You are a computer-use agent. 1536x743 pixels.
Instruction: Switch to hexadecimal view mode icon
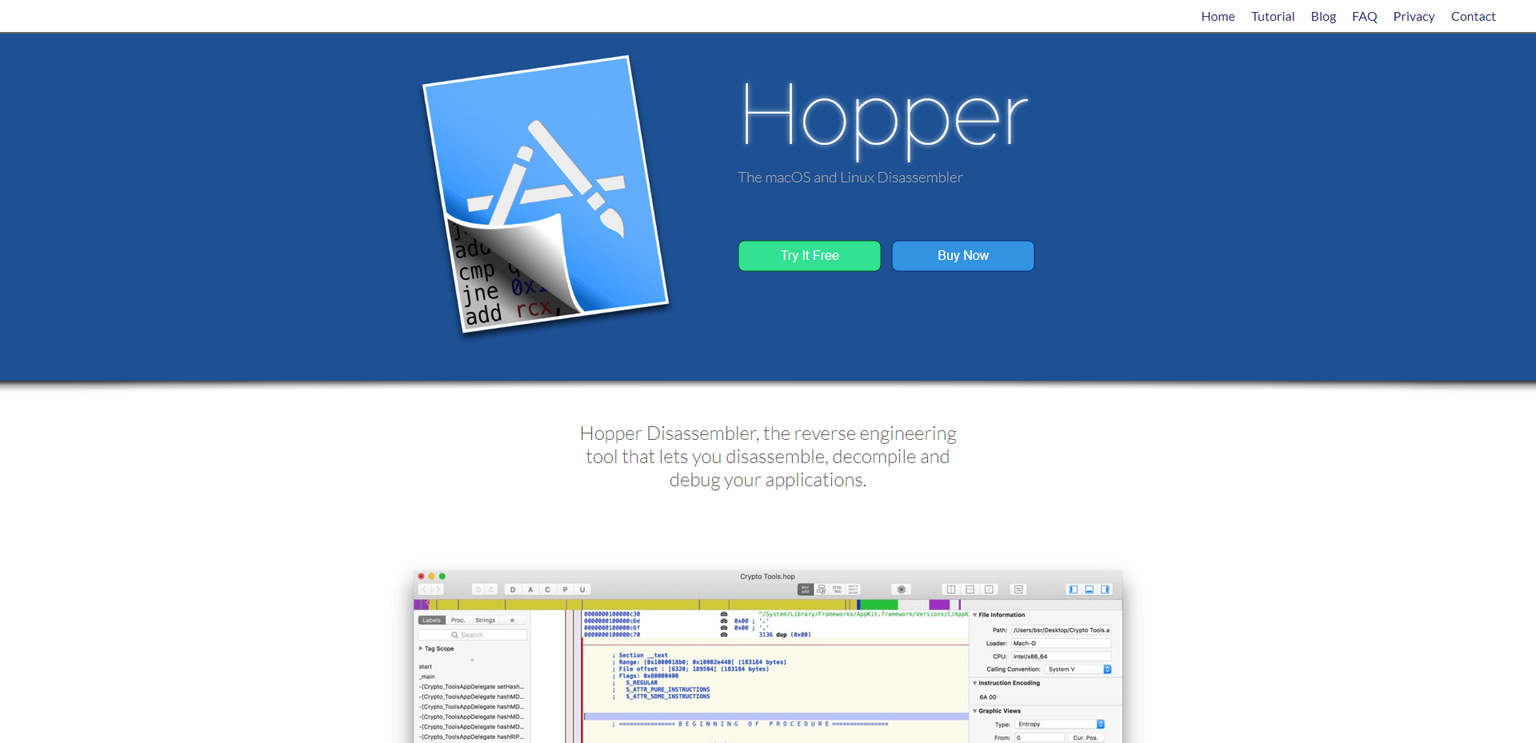pos(854,589)
